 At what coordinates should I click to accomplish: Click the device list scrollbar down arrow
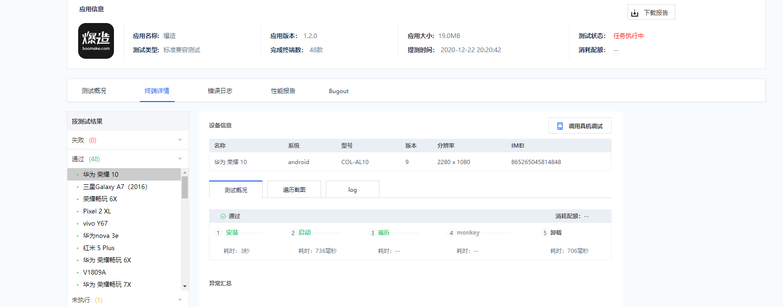185,286
